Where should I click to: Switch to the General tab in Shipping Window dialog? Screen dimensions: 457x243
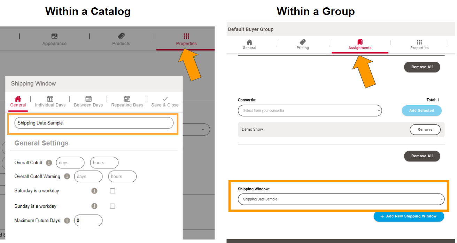point(18,99)
